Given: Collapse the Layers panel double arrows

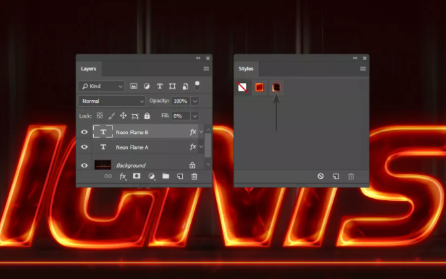Looking at the screenshot, I should pos(198,58).
